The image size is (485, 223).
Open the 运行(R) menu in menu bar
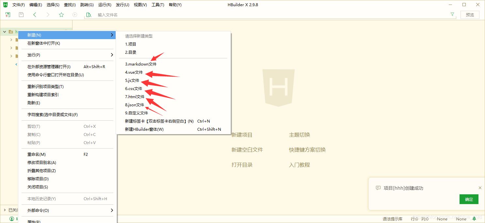point(105,5)
